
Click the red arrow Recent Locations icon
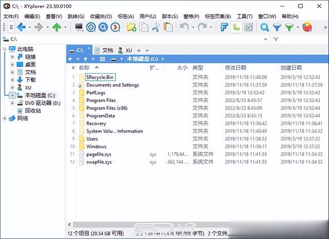115,27
